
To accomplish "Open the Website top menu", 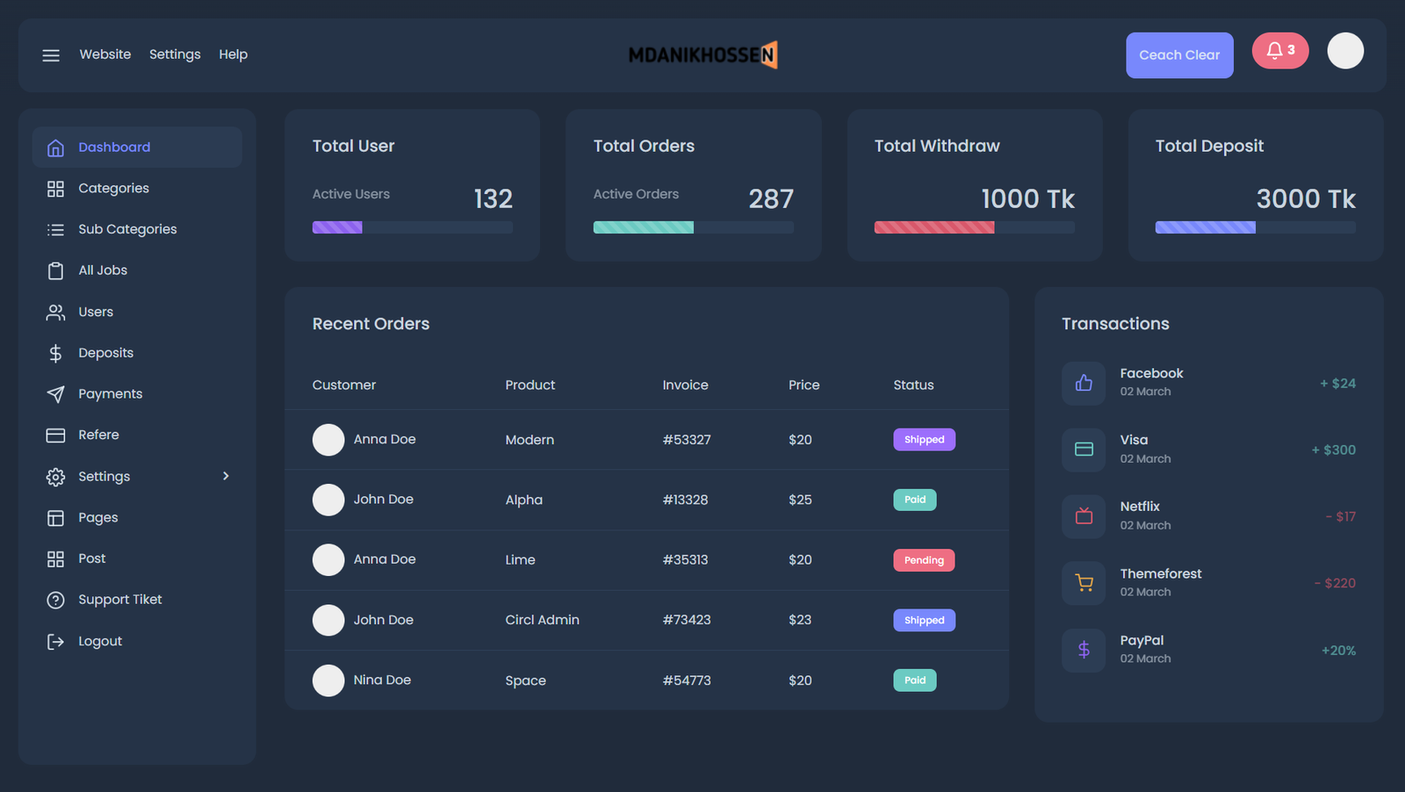I will (105, 54).
